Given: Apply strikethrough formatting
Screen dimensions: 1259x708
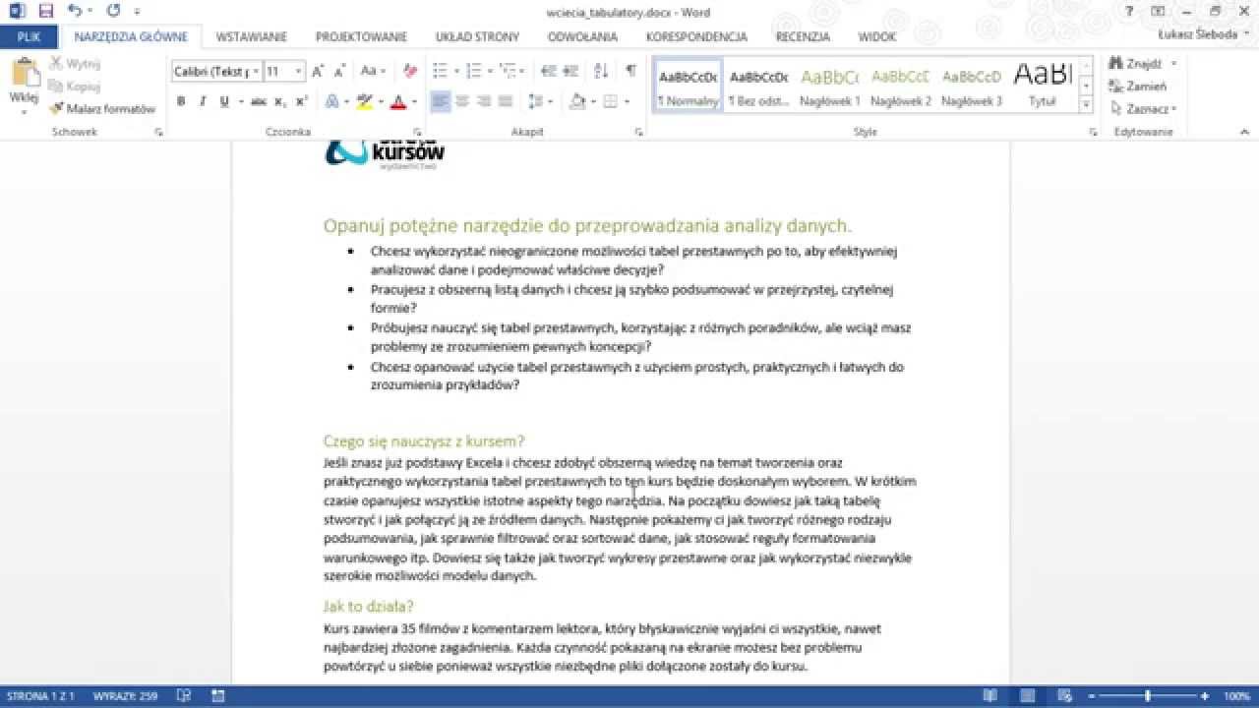Looking at the screenshot, I should [x=259, y=101].
